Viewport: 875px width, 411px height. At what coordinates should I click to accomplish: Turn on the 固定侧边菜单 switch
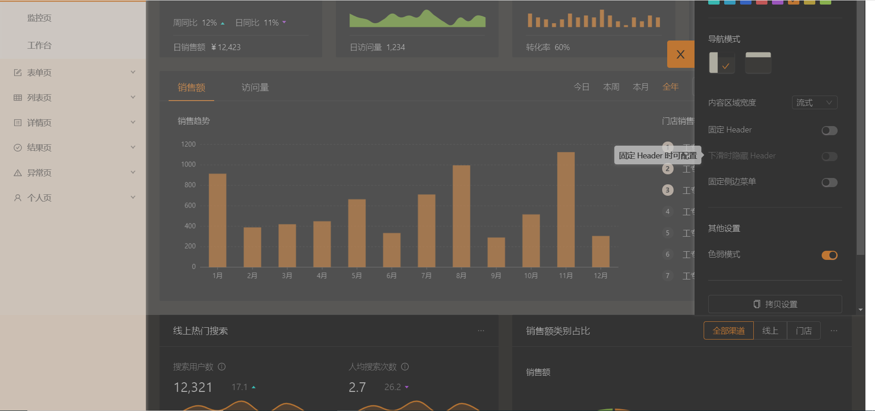point(829,182)
